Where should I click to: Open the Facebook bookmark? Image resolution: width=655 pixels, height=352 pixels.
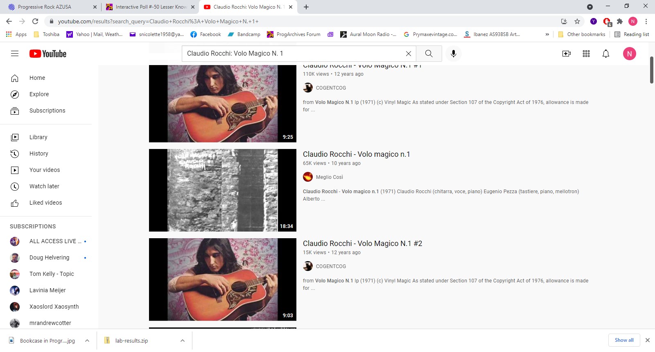tap(206, 34)
